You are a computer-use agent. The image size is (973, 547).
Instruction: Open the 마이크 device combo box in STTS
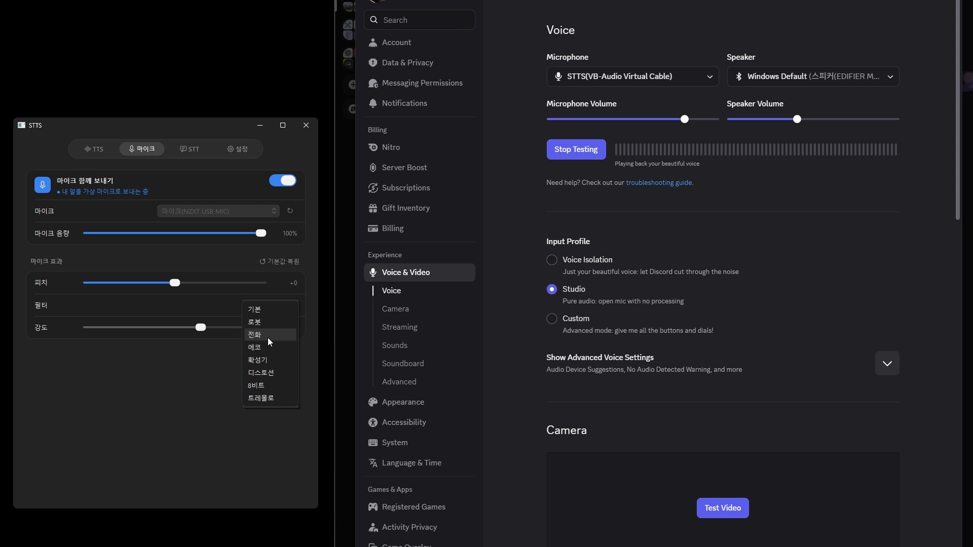218,211
